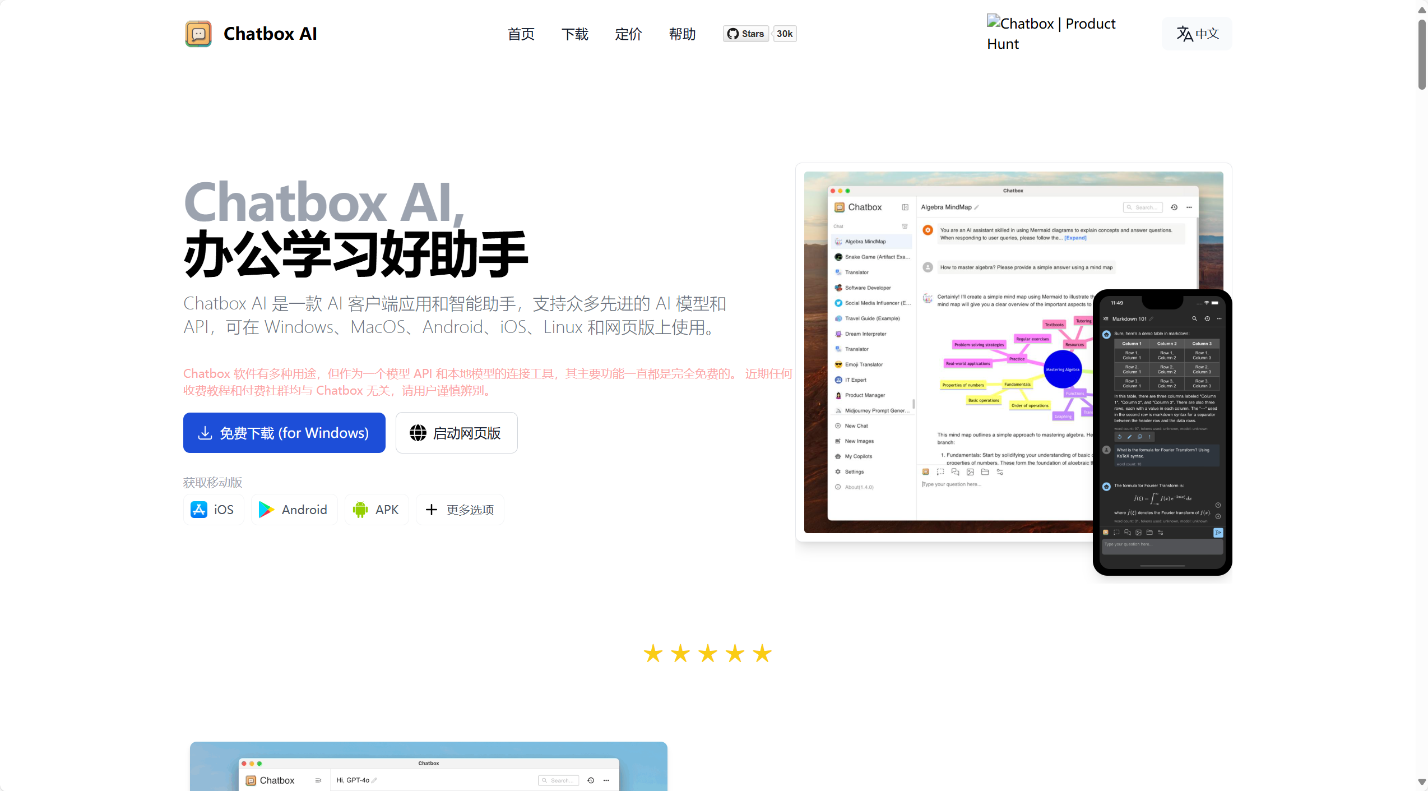Click the download arrow icon on 免费下载
This screenshot has width=1428, height=791.
click(x=205, y=433)
